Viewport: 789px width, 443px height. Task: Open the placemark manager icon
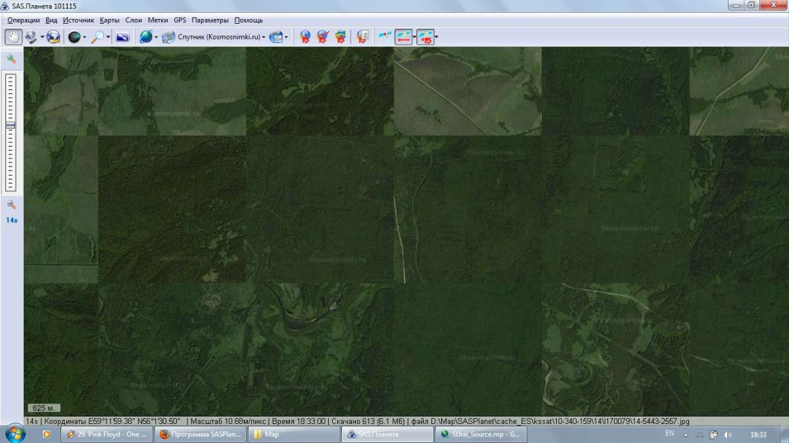coord(362,37)
